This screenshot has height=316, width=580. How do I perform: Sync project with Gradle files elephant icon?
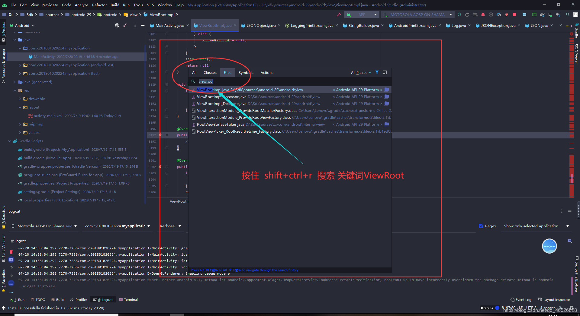point(542,14)
